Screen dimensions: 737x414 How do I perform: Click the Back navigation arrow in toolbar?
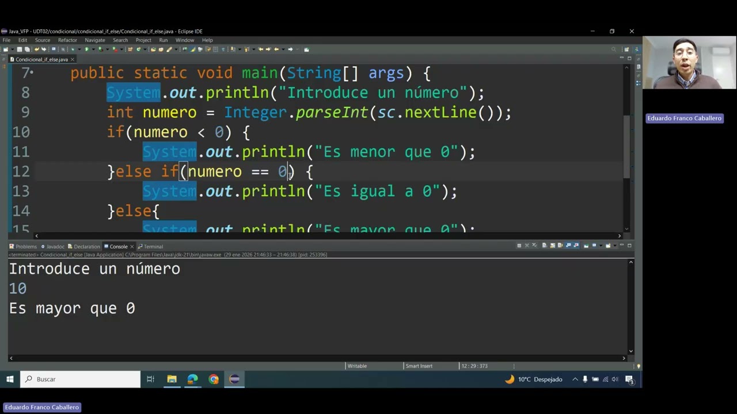276,49
